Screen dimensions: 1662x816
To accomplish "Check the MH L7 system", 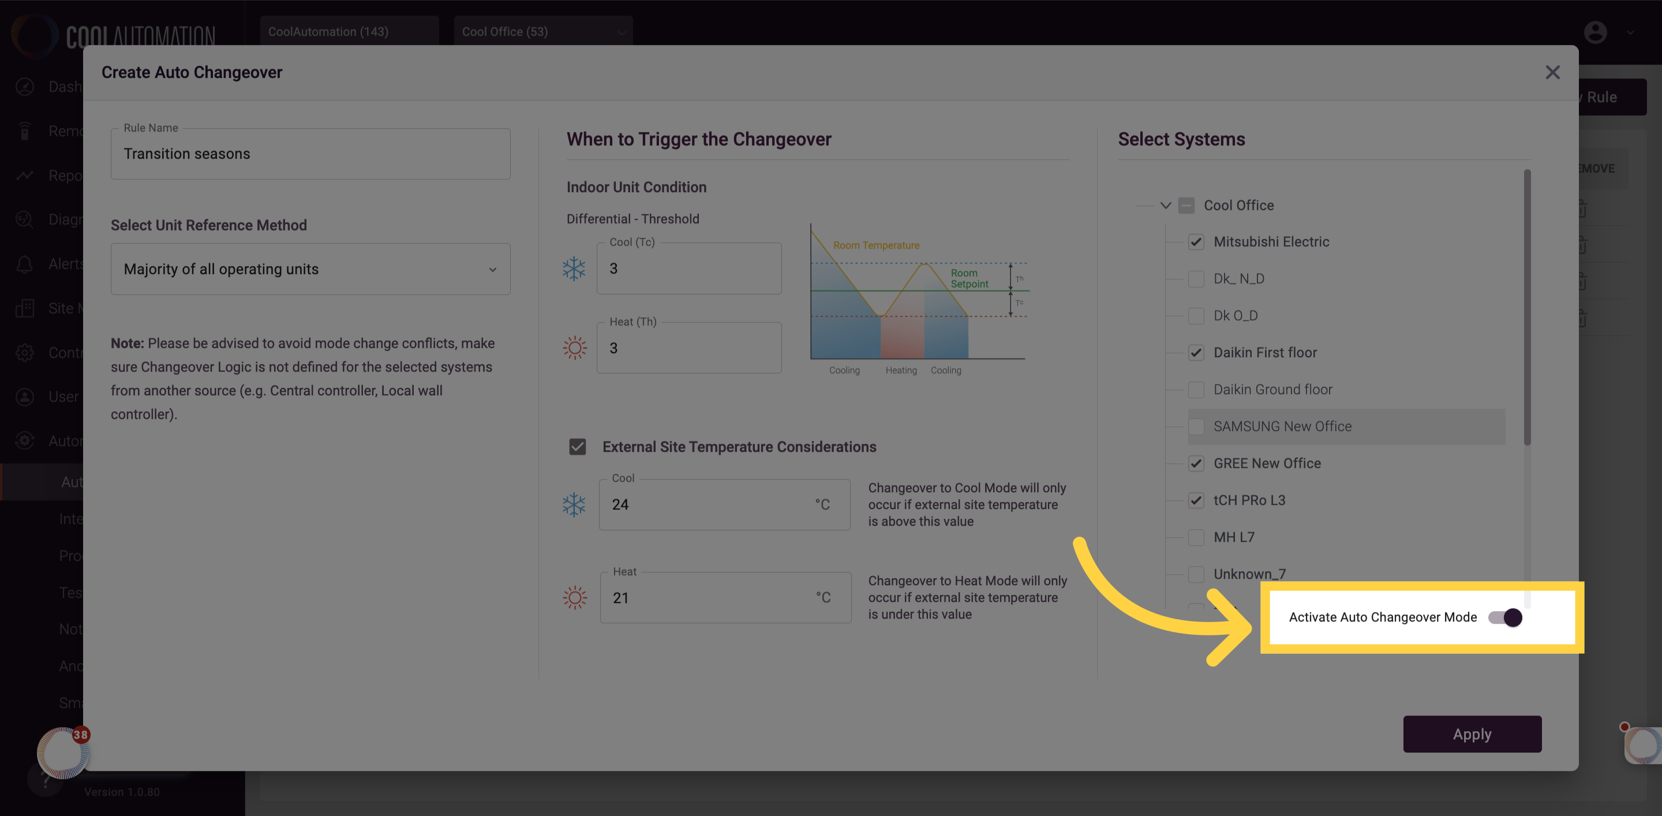I will [x=1196, y=537].
